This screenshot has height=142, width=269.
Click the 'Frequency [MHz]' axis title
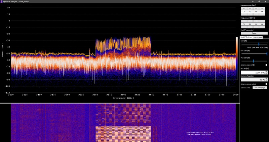(123, 98)
